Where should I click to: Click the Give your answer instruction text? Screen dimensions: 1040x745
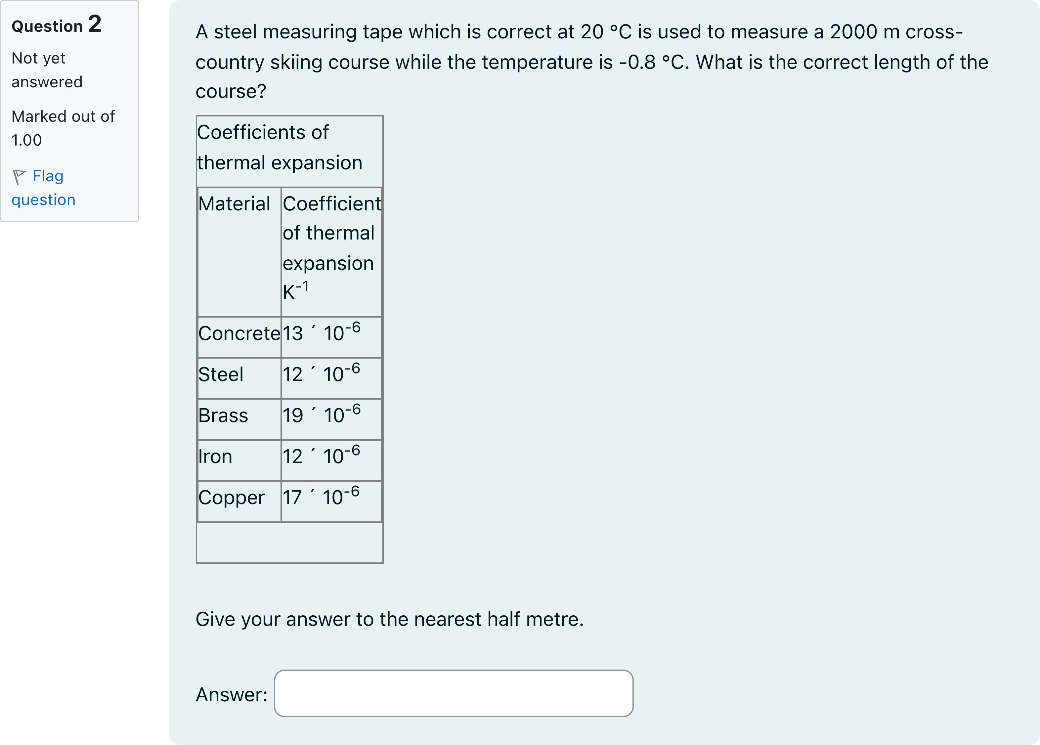pos(390,619)
